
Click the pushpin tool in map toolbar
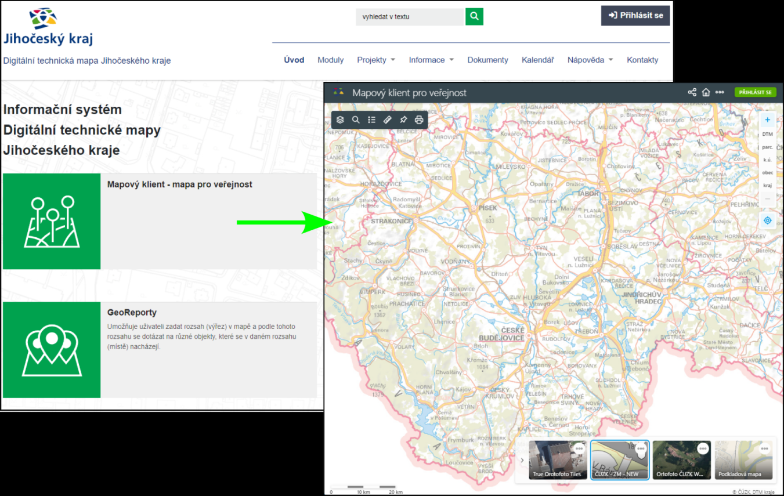403,120
